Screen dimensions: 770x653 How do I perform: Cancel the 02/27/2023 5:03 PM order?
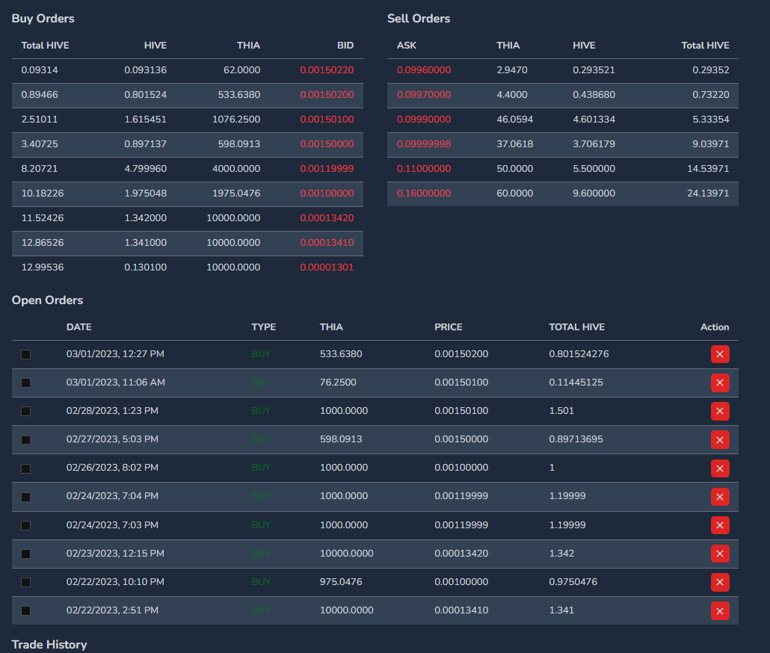pyautogui.click(x=720, y=439)
